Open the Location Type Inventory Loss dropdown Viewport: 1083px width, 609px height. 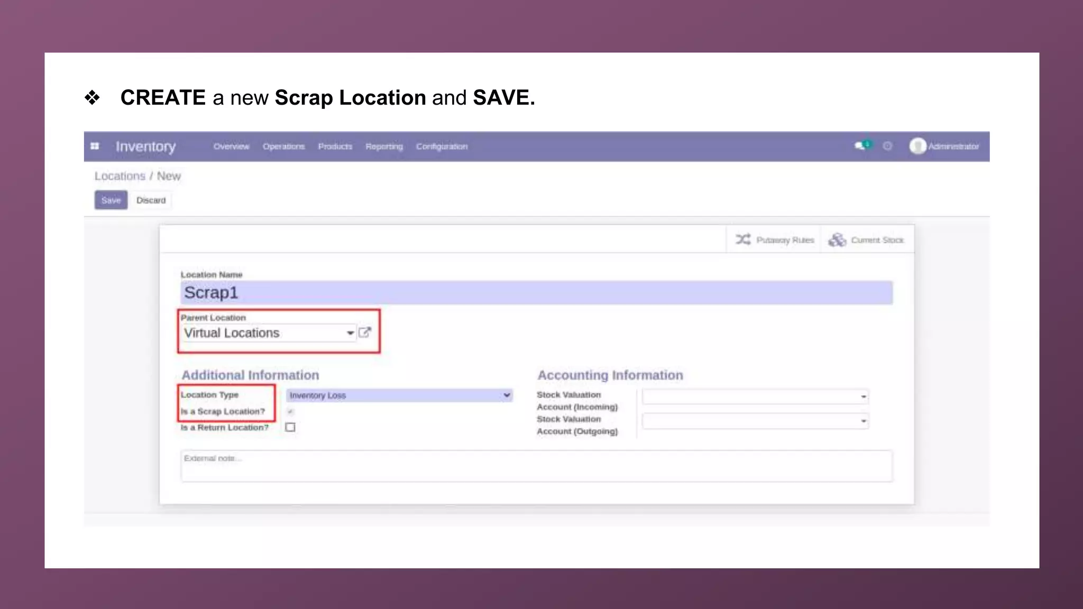point(399,395)
